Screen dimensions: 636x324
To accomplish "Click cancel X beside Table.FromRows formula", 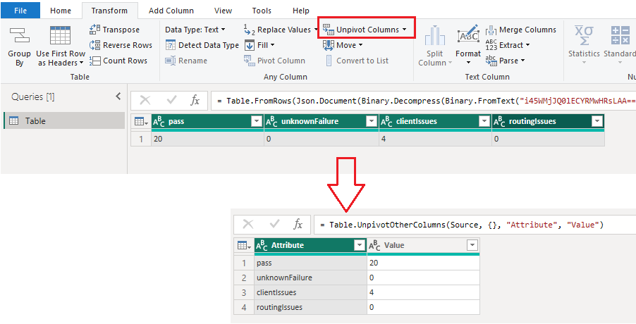I will point(145,101).
